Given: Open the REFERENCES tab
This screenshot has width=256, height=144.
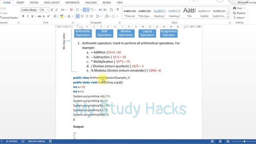Looking at the screenshot, I should coord(72,3).
